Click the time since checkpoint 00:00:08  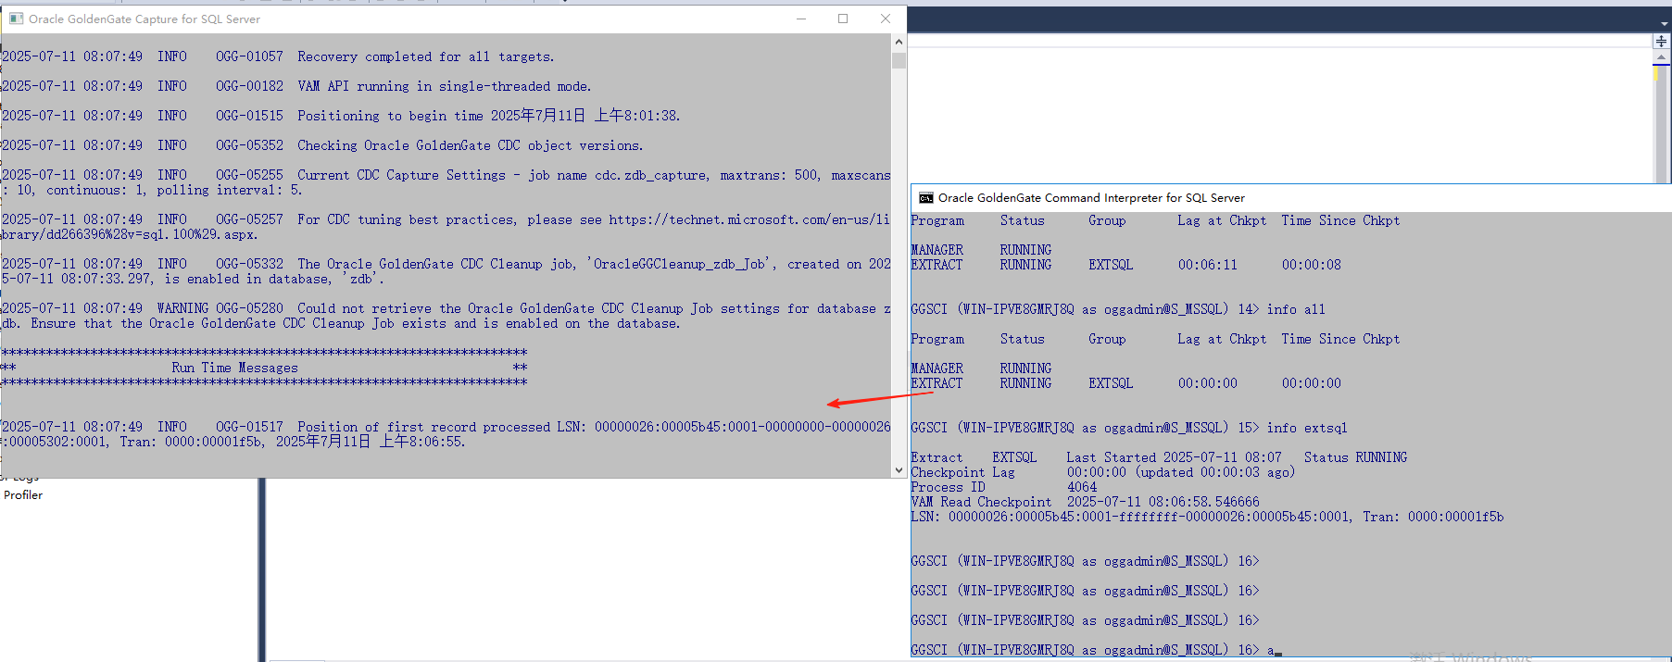(x=1311, y=265)
